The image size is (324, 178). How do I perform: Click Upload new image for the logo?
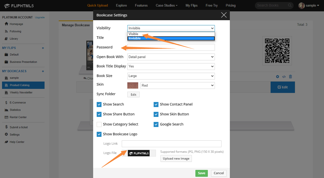point(176,158)
